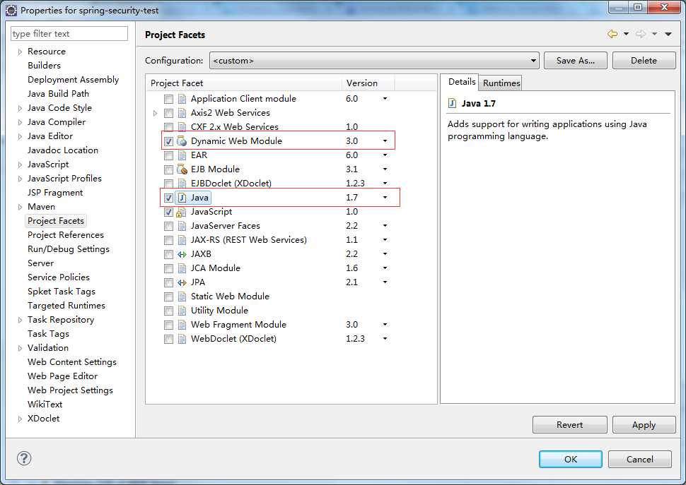Open Java version dropdown arrow

[x=385, y=197]
